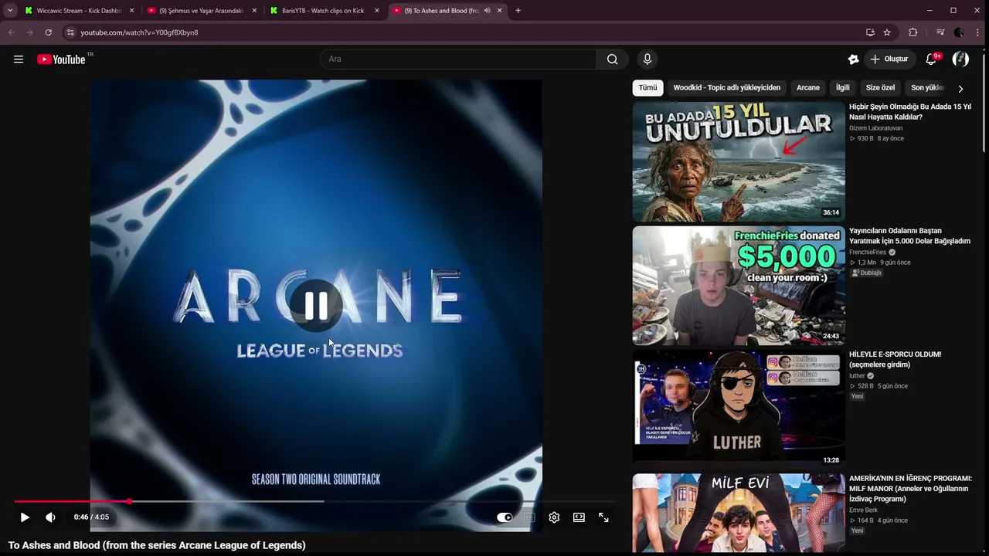
Task: Open the tab search dropdown
Action: click(10, 11)
